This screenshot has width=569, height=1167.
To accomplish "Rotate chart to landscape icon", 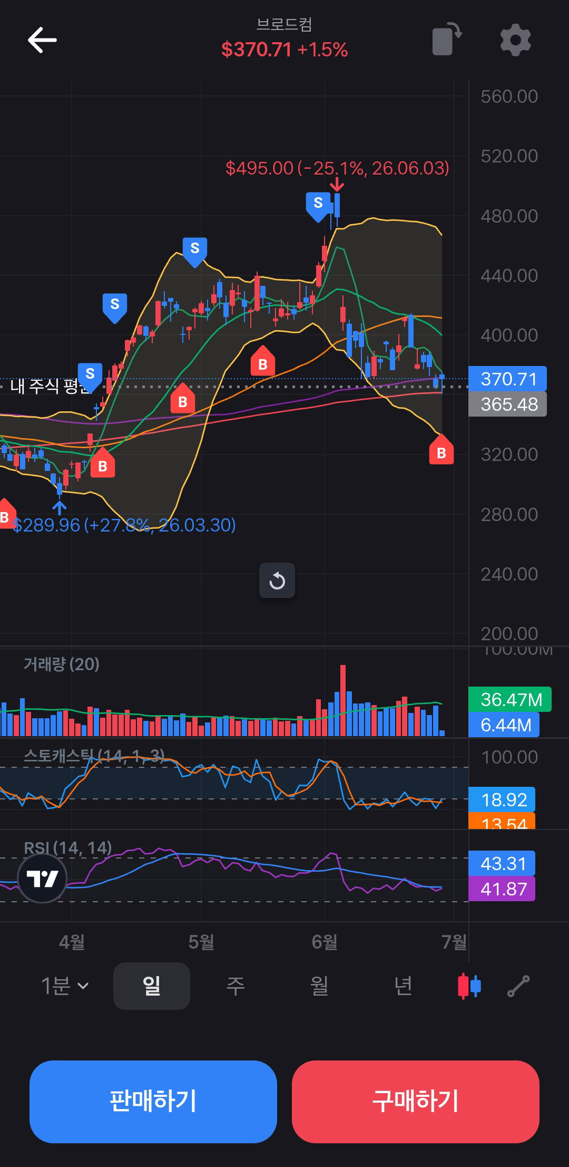I will coord(447,39).
